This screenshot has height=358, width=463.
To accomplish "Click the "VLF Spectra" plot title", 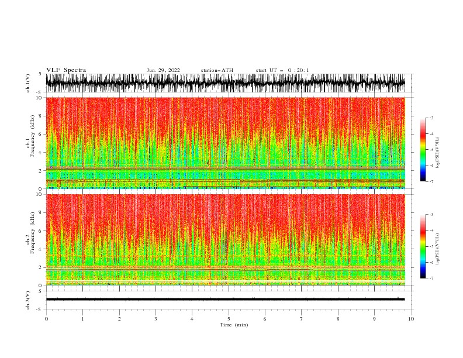I will 66,70.
